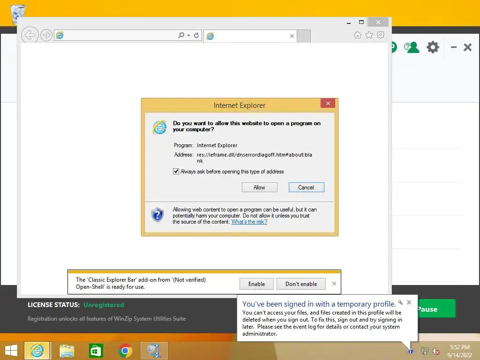
Task: Click the address bar search magnifier
Action: [x=181, y=35]
